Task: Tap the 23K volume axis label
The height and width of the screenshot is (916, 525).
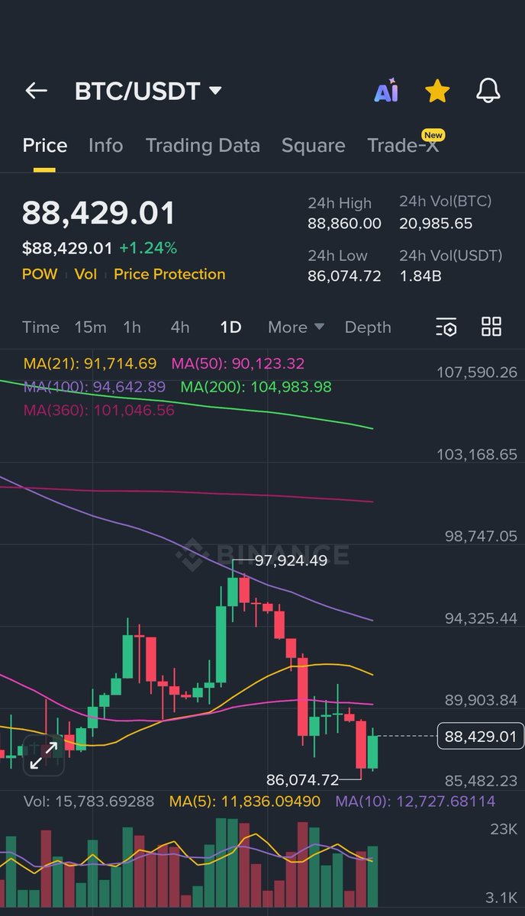Action: point(504,829)
